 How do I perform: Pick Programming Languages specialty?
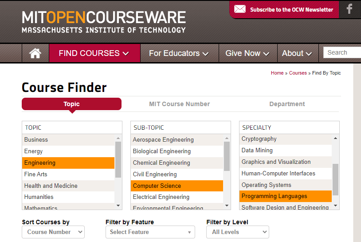click(x=286, y=196)
